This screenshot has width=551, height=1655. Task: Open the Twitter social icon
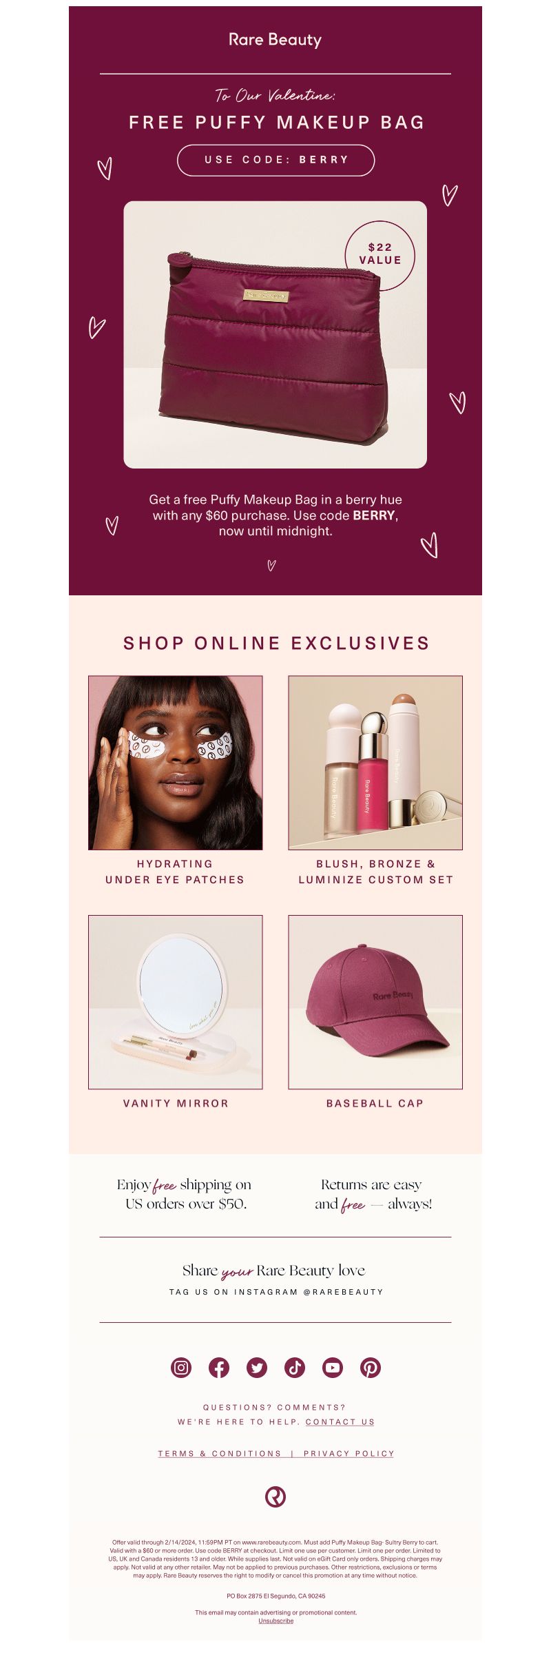click(257, 1367)
